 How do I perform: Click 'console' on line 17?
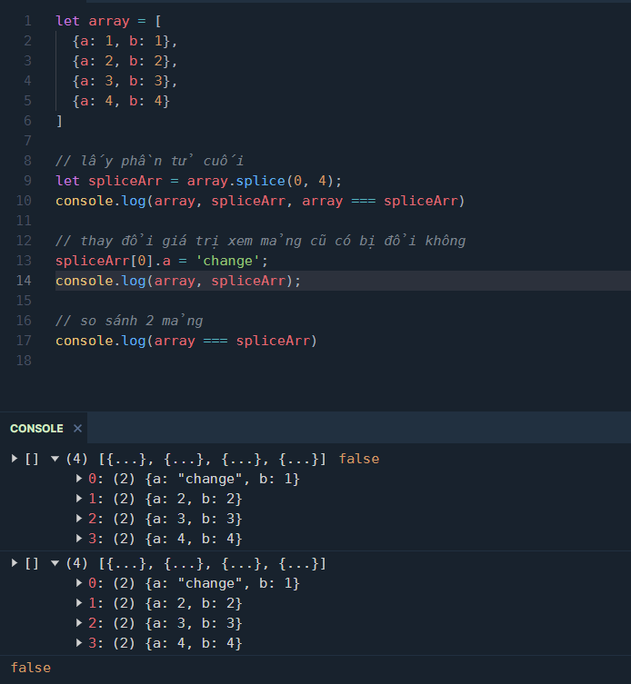(x=85, y=341)
